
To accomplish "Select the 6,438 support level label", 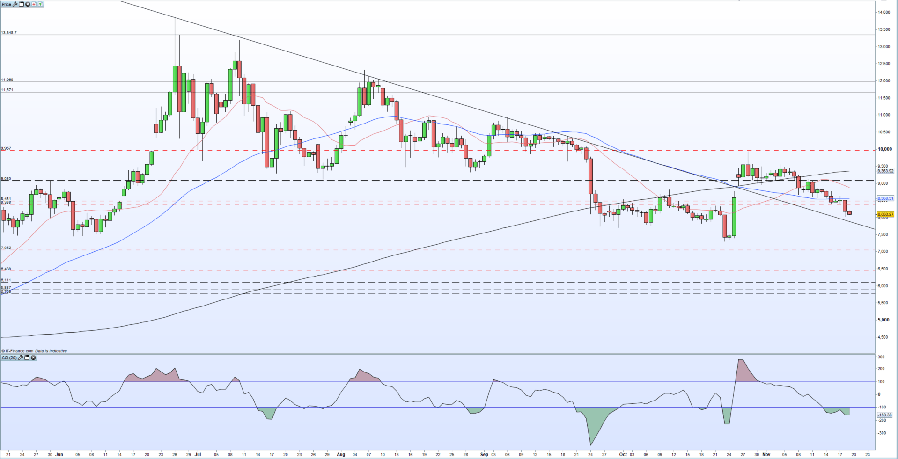I will [x=6, y=269].
